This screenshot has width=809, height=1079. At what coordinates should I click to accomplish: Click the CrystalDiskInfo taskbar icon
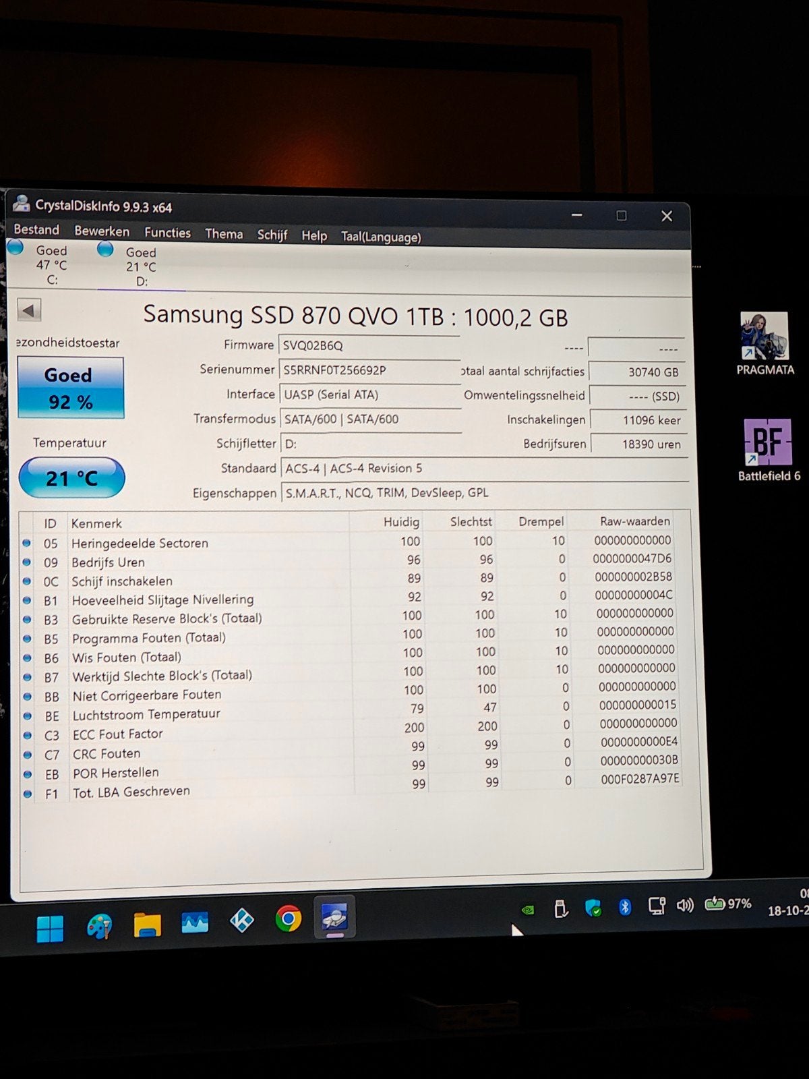click(334, 916)
